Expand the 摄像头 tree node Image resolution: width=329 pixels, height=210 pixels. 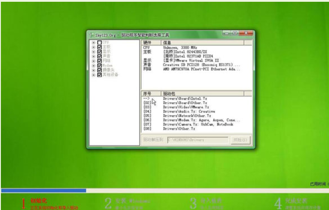coord(93,69)
